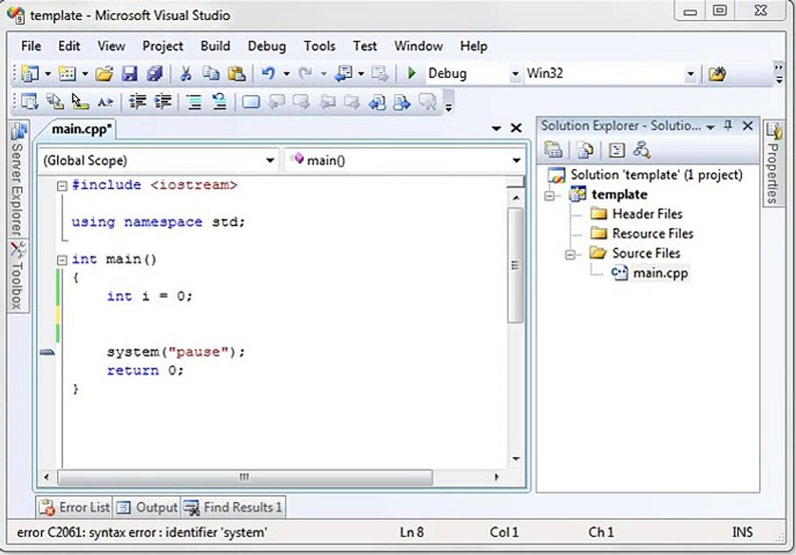Open the Find Results 1 tab
Image resolution: width=796 pixels, height=555 pixels.
click(233, 507)
